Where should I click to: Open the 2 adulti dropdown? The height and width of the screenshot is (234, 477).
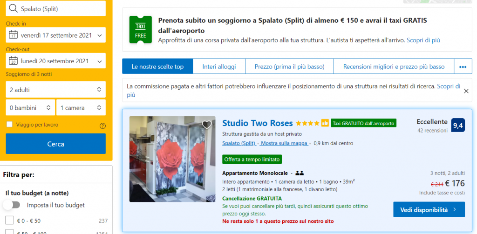coord(56,90)
